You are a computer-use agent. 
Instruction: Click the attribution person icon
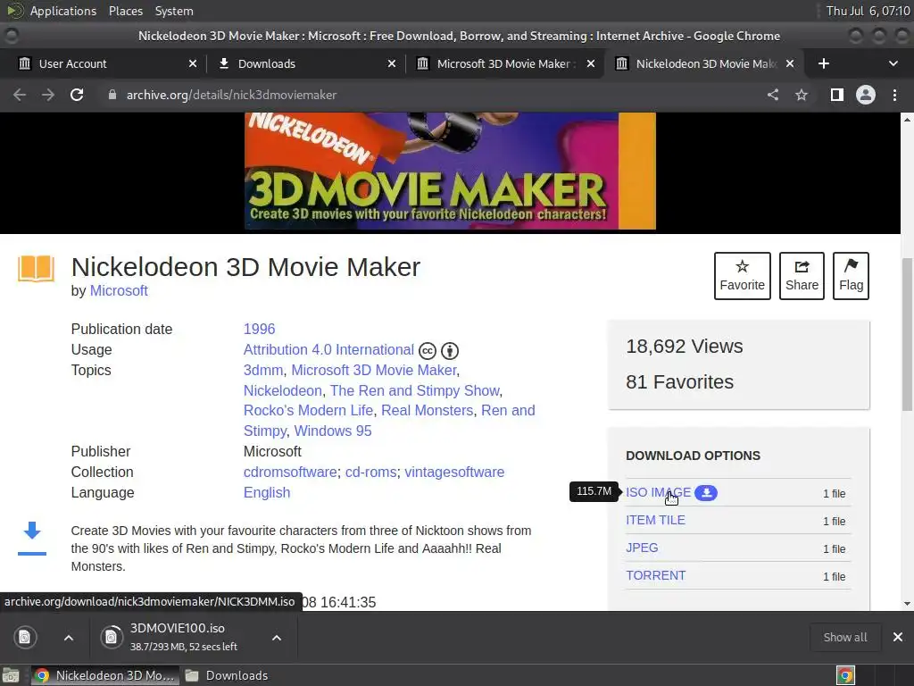coord(450,350)
